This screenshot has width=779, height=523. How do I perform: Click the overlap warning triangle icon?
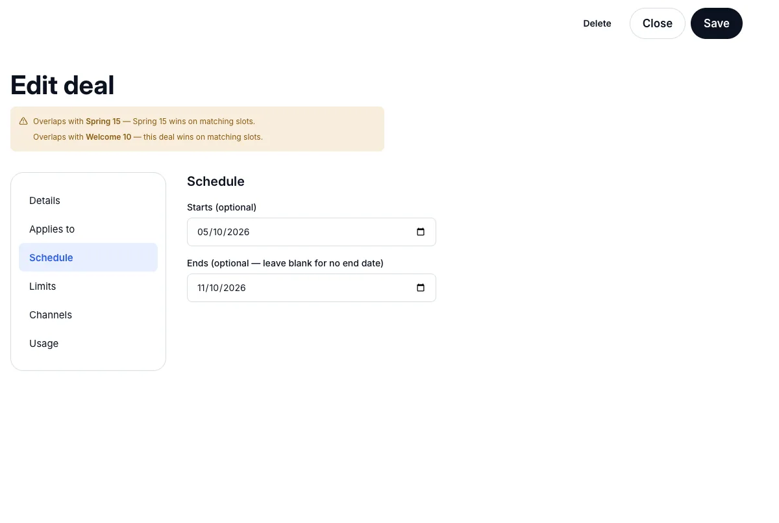pyautogui.click(x=23, y=121)
